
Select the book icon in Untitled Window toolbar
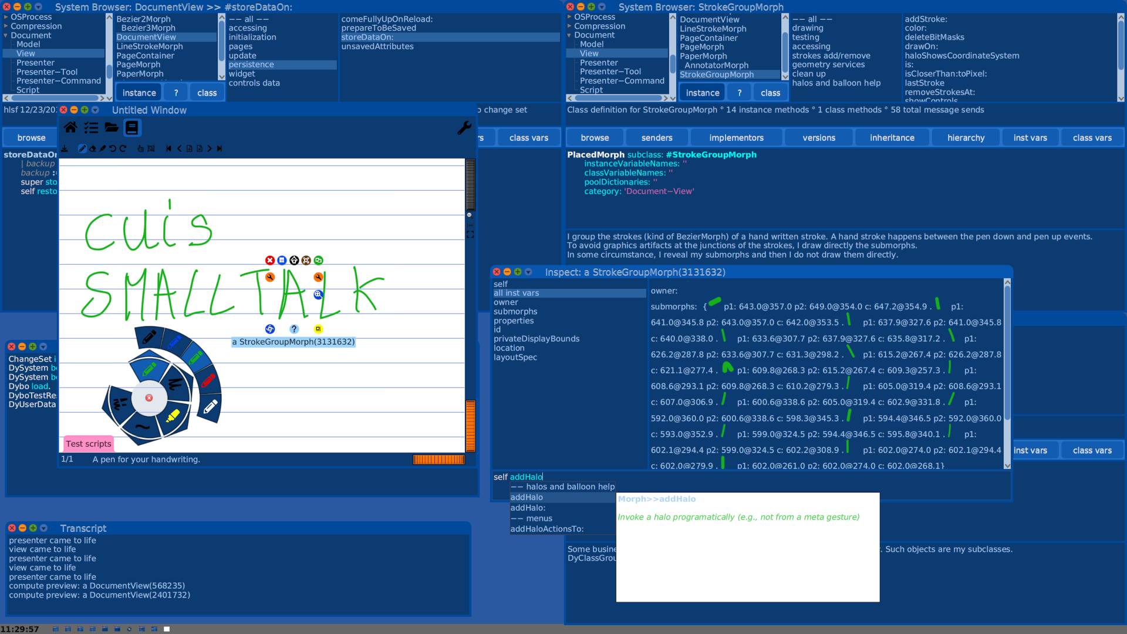tap(132, 127)
